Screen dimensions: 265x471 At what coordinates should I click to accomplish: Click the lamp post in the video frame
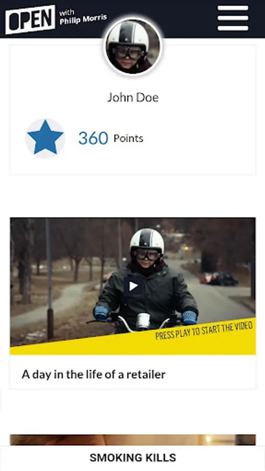pos(50,279)
